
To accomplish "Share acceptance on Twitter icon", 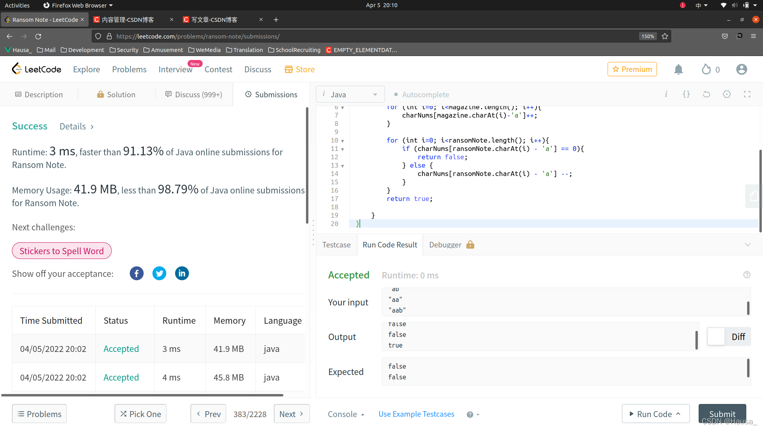I will (x=159, y=273).
